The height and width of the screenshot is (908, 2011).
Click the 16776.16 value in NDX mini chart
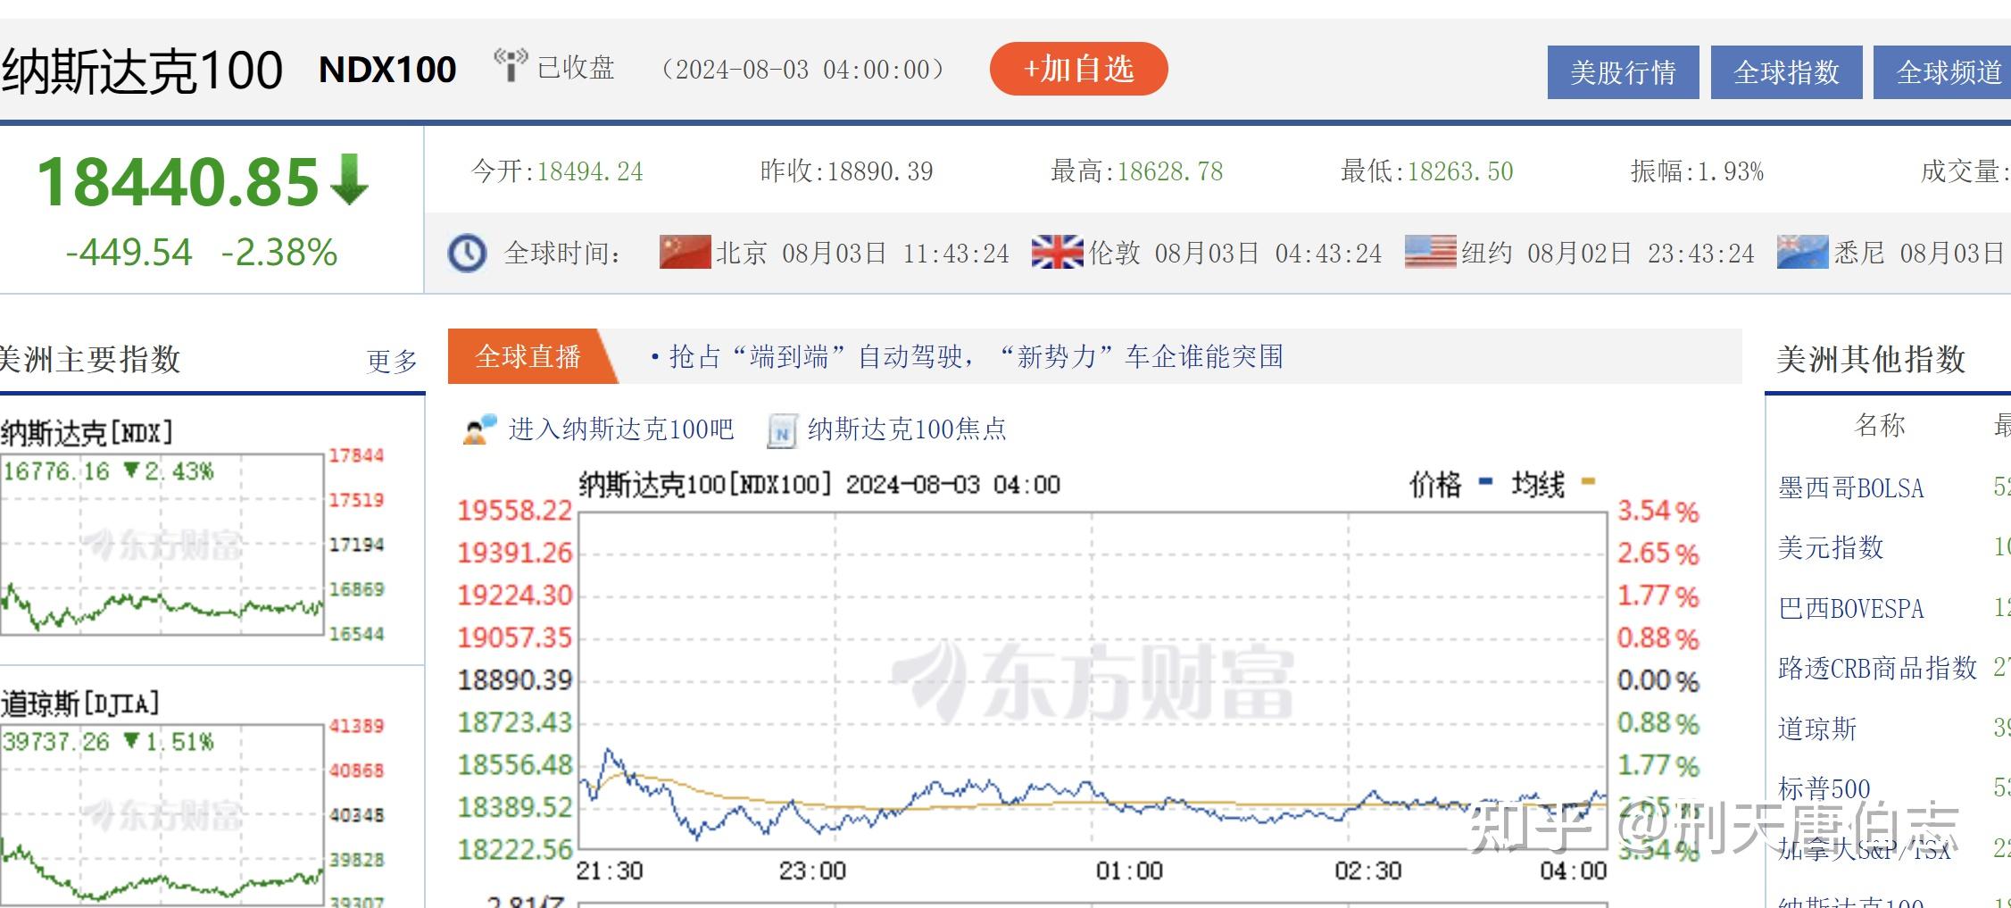56,471
